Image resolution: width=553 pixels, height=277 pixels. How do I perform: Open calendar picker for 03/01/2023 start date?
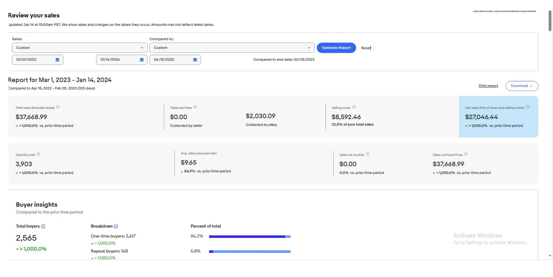tap(57, 60)
